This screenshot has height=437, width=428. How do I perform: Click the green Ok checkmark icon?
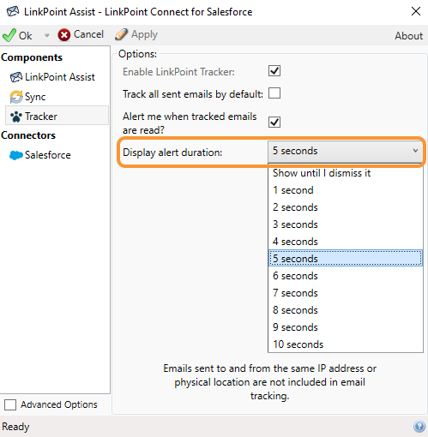click(x=9, y=35)
